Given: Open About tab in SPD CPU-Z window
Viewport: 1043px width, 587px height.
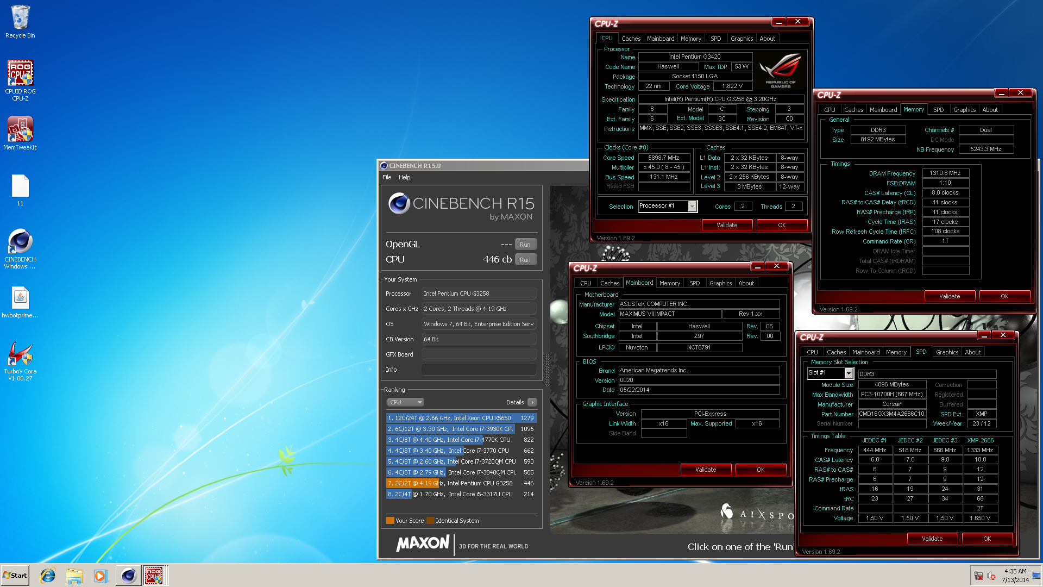Looking at the screenshot, I should 972,352.
